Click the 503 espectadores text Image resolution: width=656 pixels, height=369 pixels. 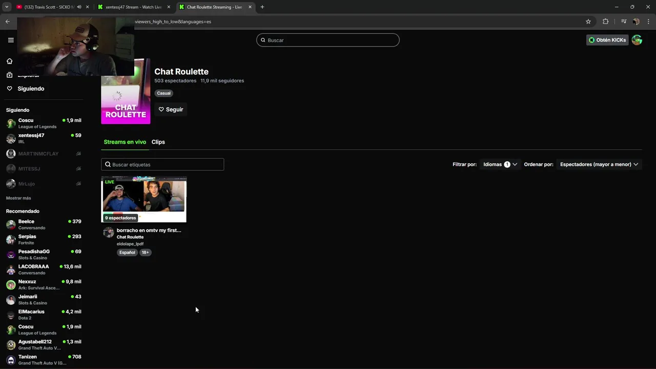[175, 80]
